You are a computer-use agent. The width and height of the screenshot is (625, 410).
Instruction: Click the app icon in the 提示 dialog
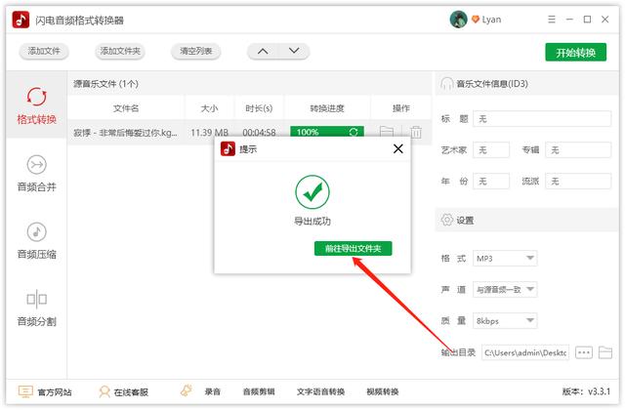pyautogui.click(x=228, y=149)
